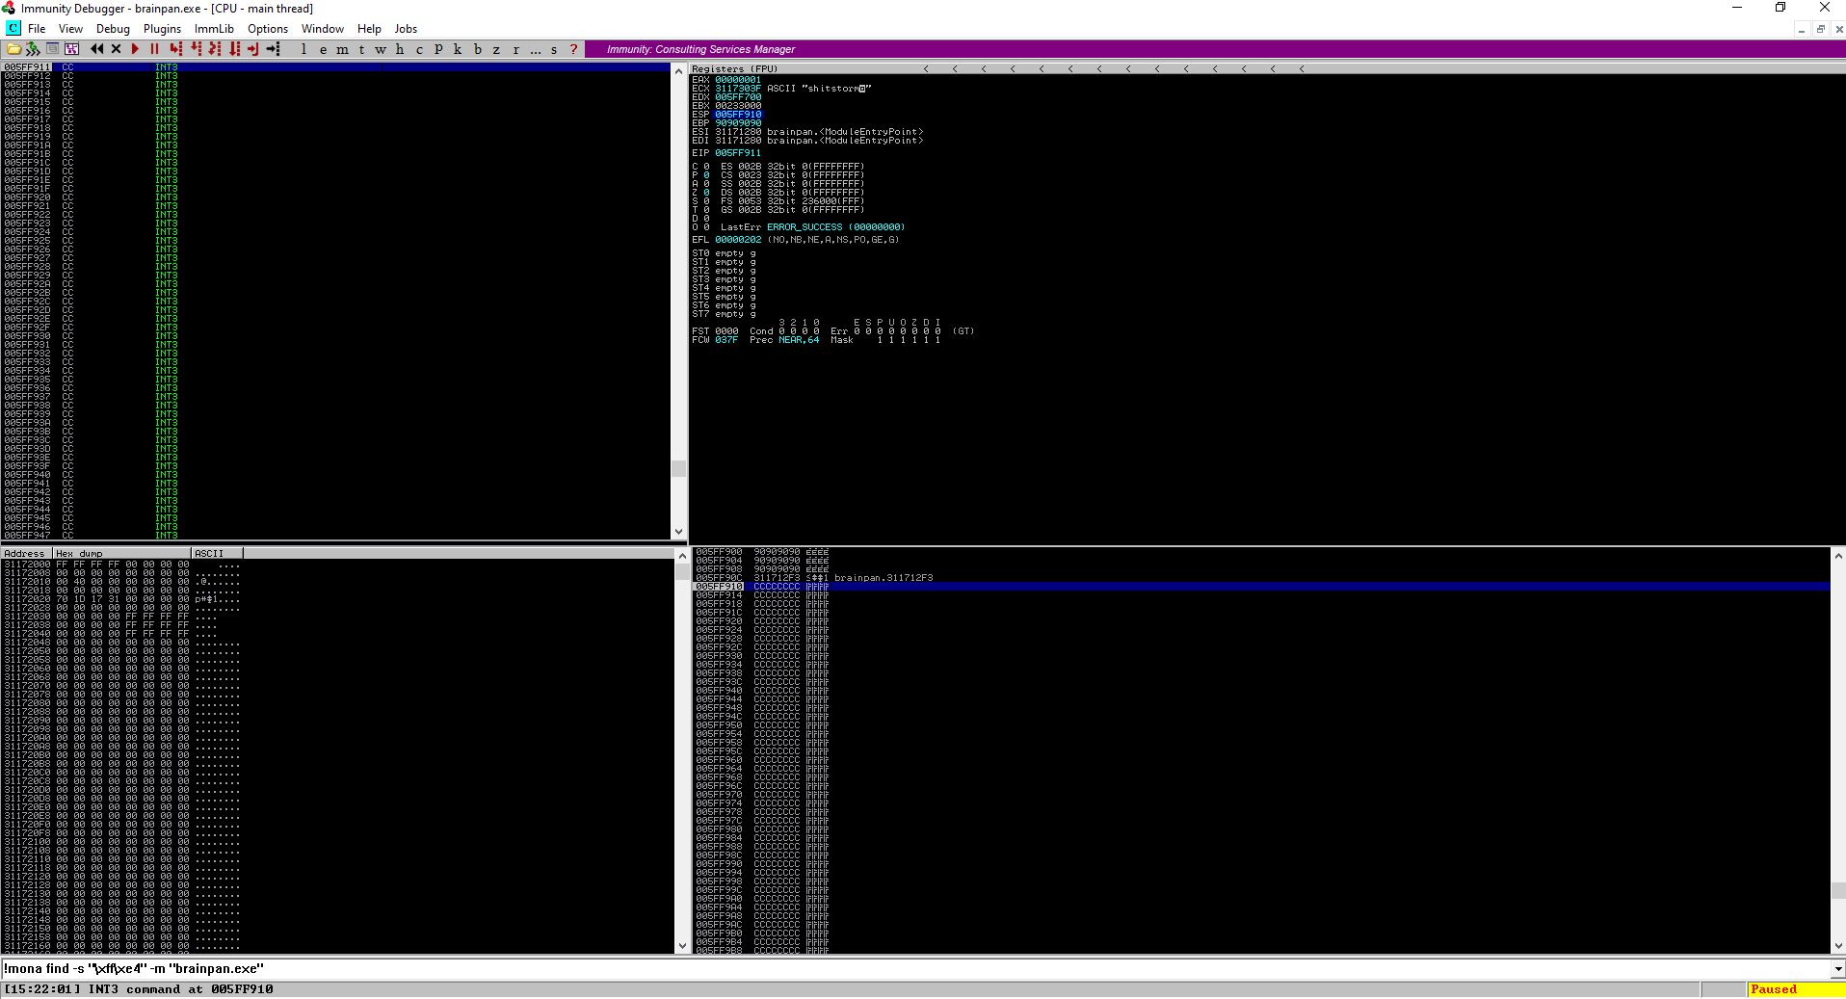Restart the debugged program
The height and width of the screenshot is (999, 1846).
[x=96, y=48]
